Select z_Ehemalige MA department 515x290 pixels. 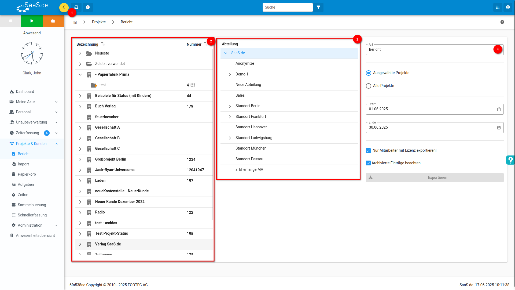click(x=289, y=170)
